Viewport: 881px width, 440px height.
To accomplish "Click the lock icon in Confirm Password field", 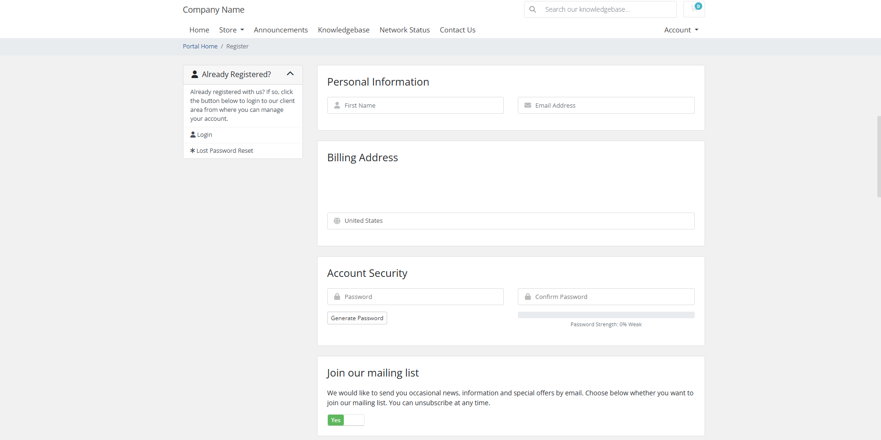I will (x=527, y=297).
